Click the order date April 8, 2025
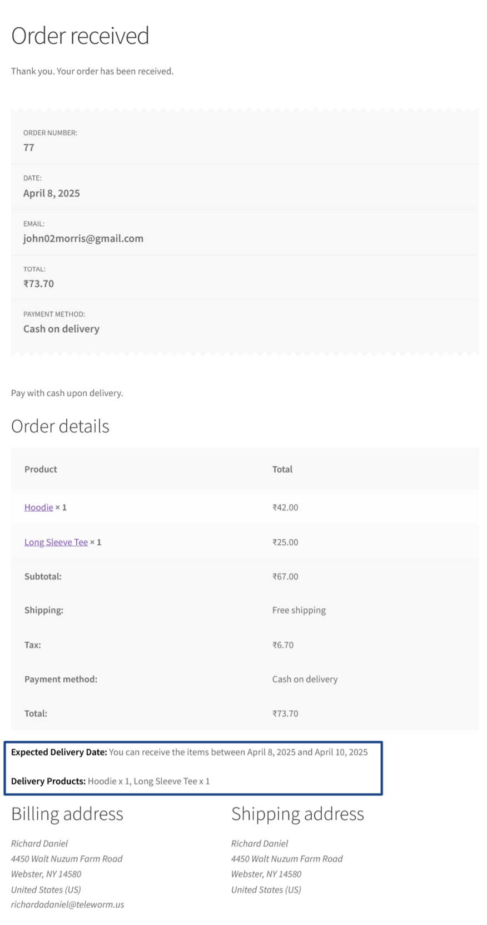The width and height of the screenshot is (487, 925). click(x=52, y=194)
